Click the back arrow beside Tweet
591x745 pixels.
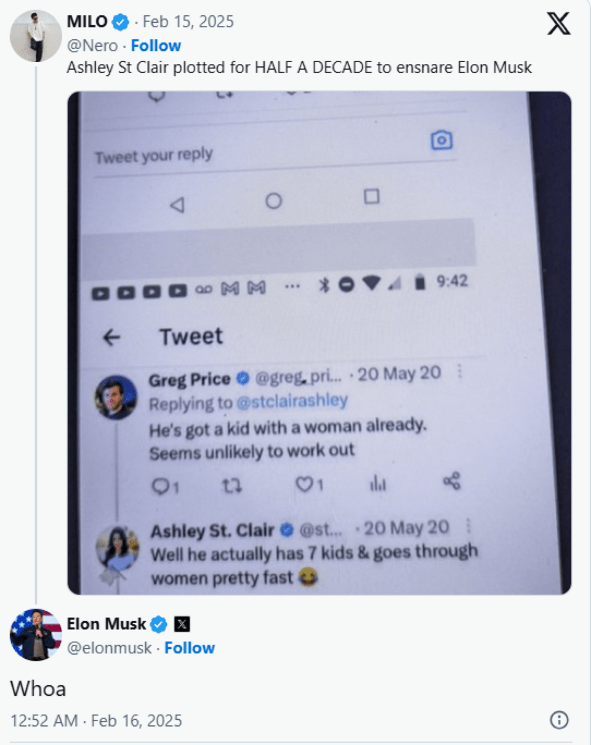tap(111, 337)
